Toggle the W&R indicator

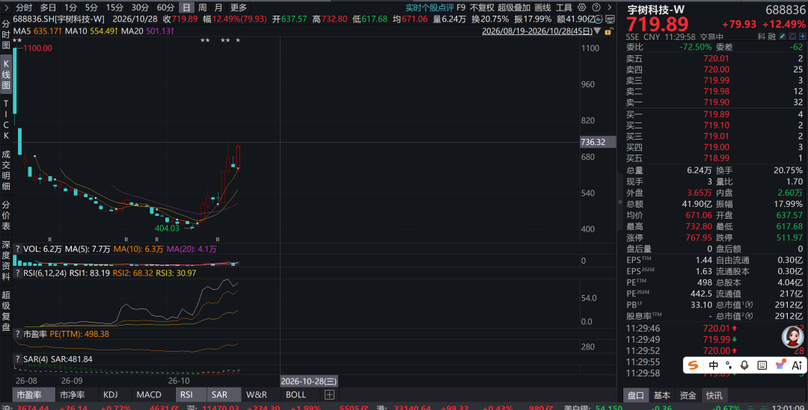pyautogui.click(x=257, y=394)
